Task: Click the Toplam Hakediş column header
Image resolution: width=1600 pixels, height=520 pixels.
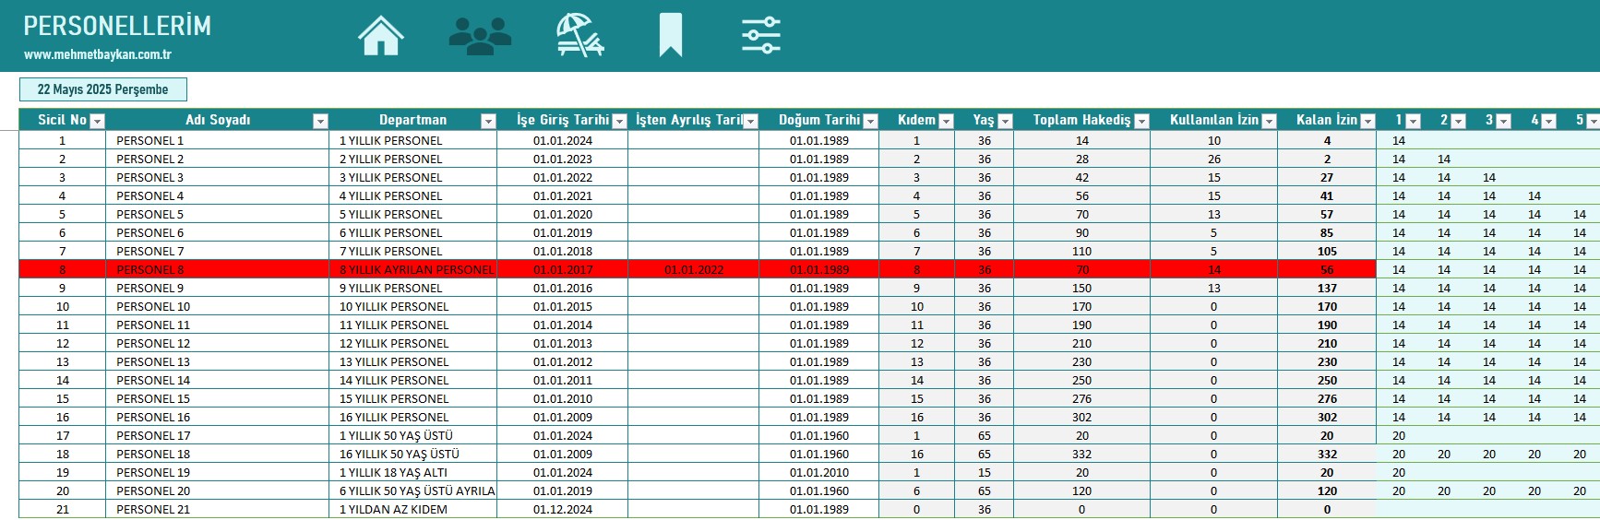Action: 1081,120
